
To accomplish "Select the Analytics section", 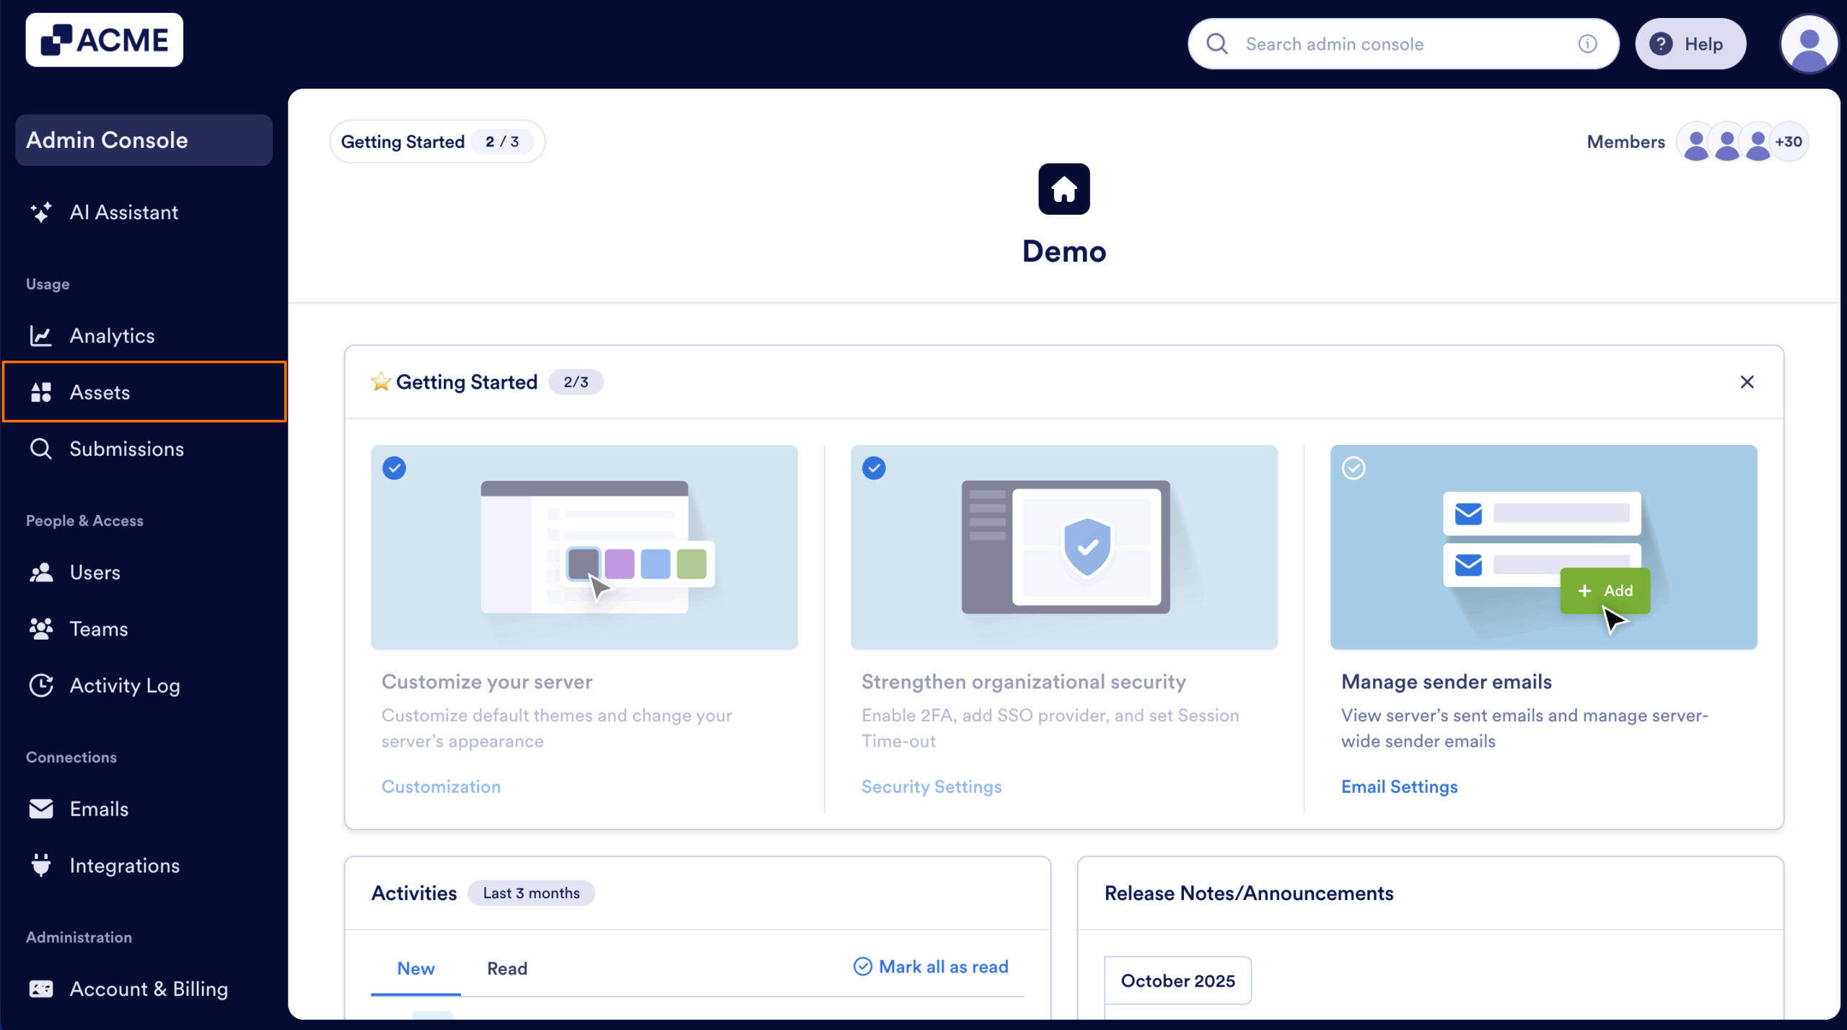I will 112,335.
